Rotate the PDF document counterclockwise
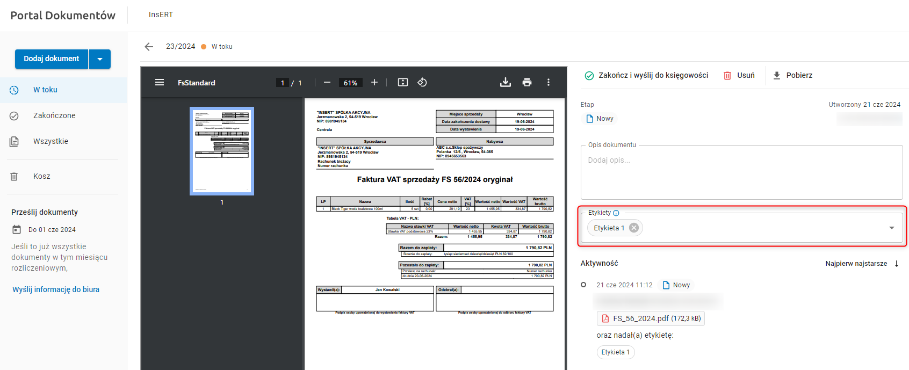Image resolution: width=909 pixels, height=370 pixels. 422,82
